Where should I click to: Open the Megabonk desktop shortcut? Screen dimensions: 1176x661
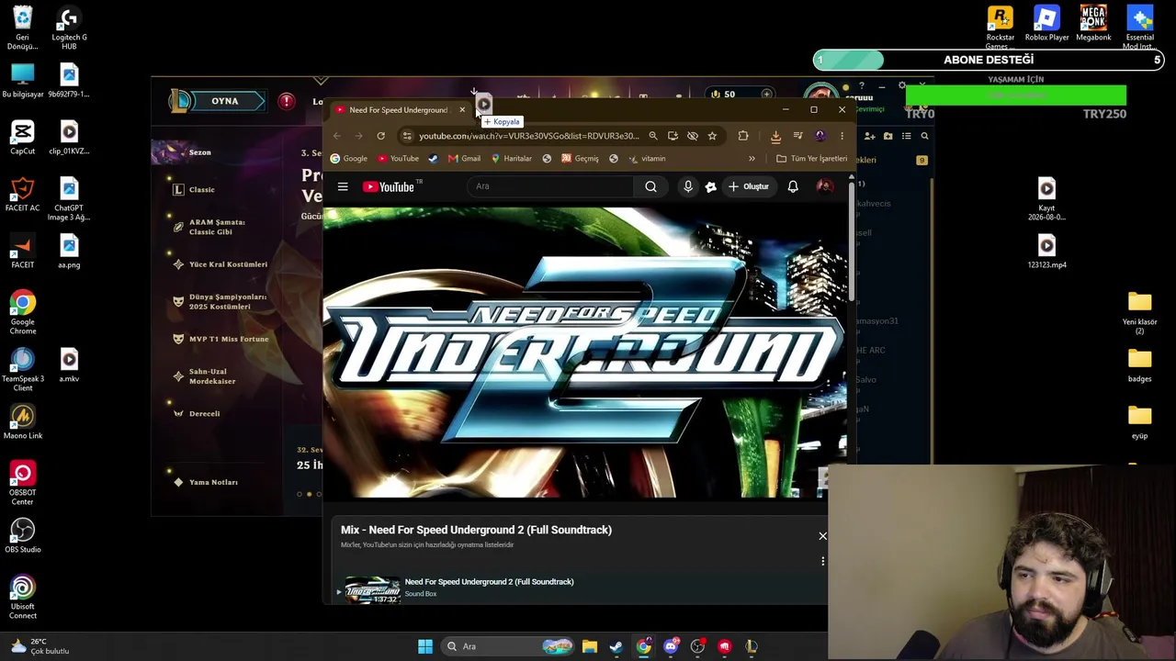1093,24
